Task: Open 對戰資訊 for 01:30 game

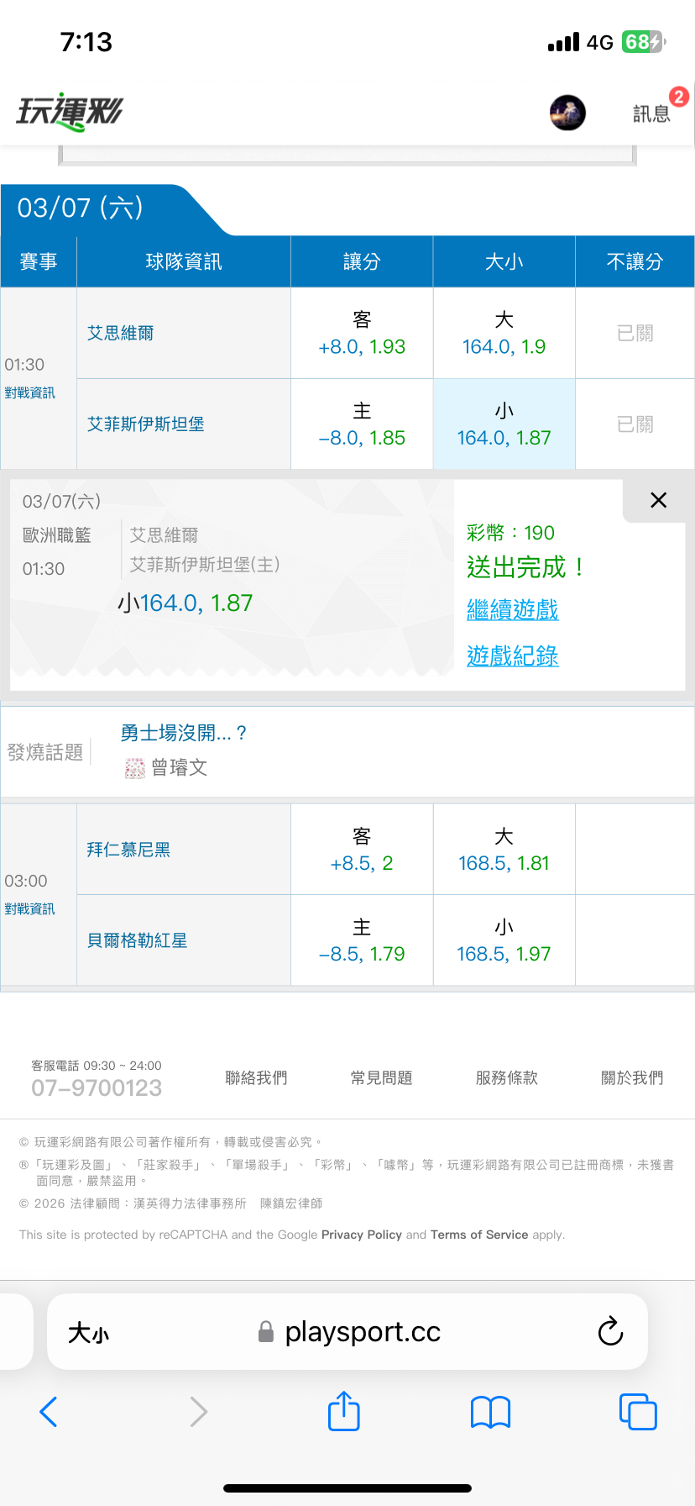Action: pyautogui.click(x=30, y=392)
